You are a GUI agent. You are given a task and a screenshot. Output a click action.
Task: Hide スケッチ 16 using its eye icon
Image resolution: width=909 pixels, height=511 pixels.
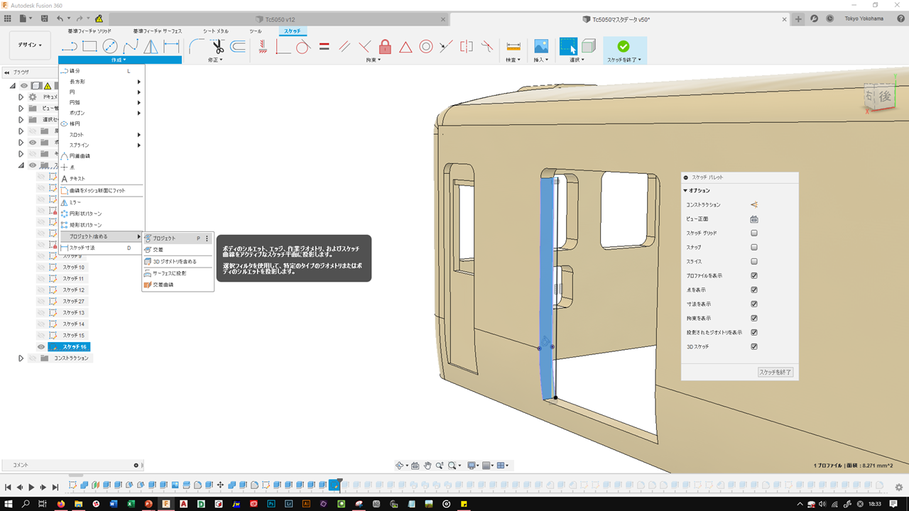pos(41,347)
